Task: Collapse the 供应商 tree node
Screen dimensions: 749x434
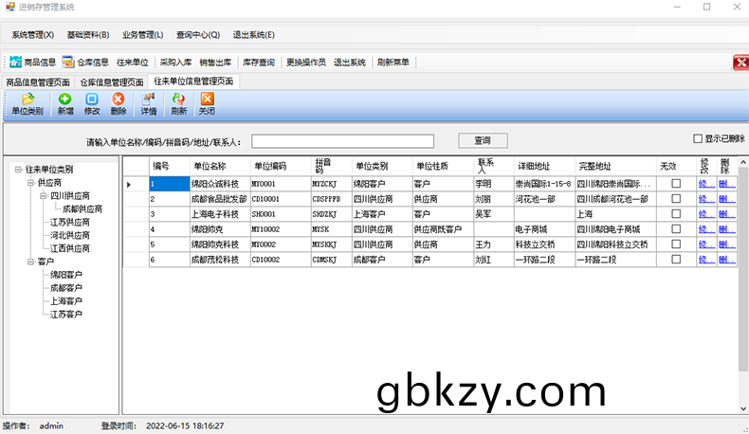Action: click(30, 182)
